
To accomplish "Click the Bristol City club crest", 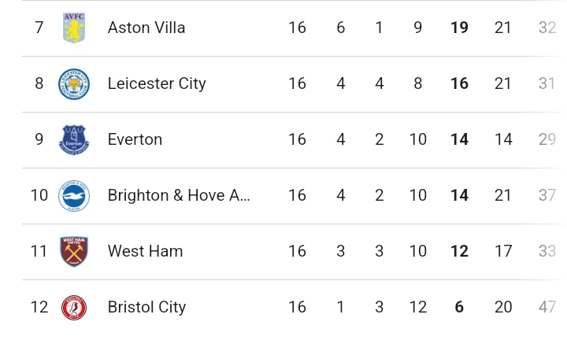I will coord(74,308).
